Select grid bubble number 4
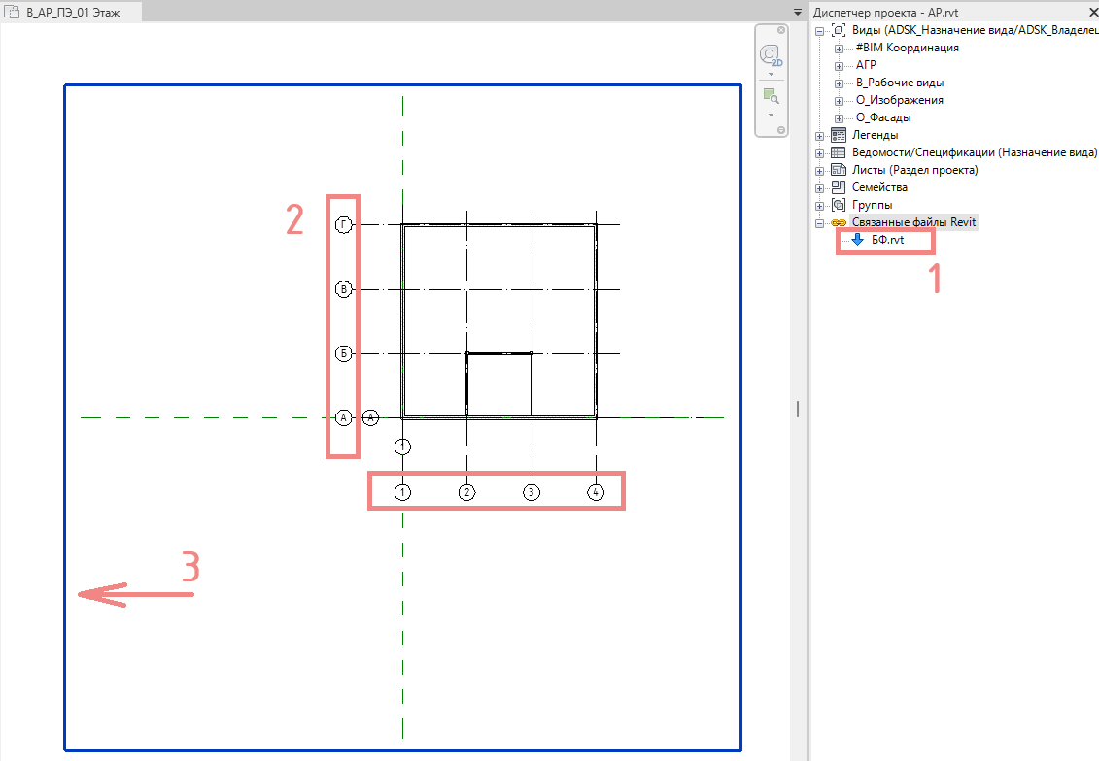The image size is (1099, 761). 596,492
